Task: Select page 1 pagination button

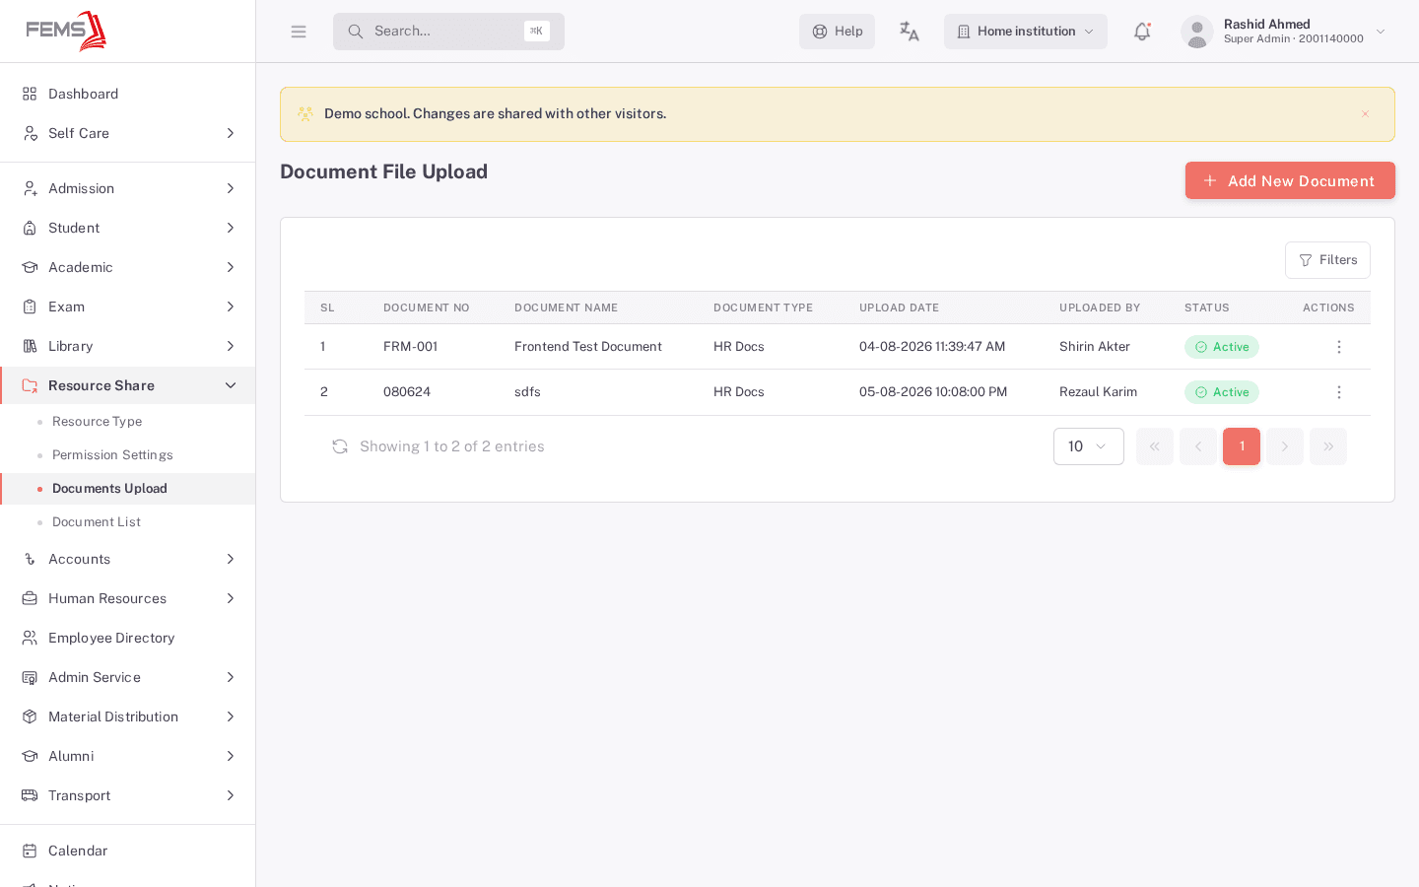Action: coord(1242,446)
